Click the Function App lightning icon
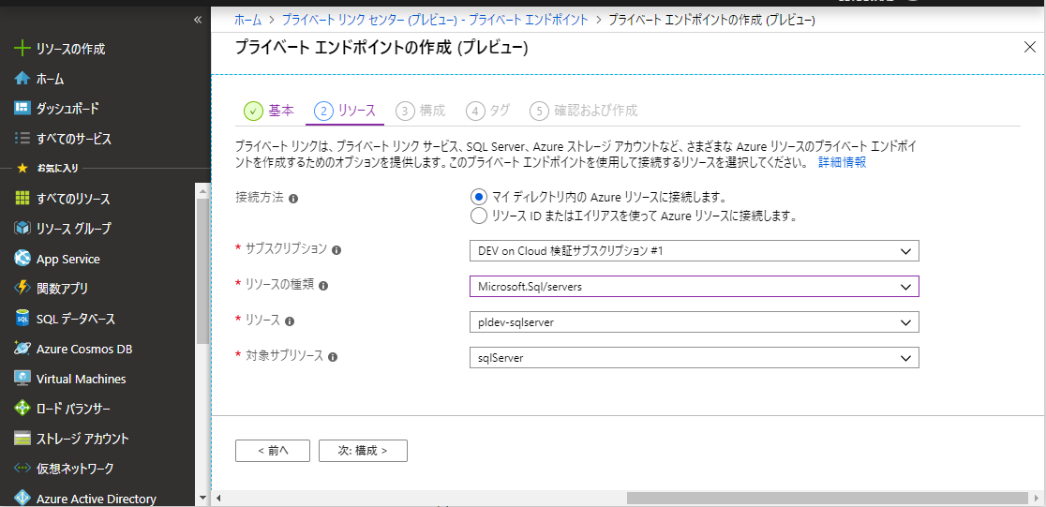The width and height of the screenshot is (1046, 507). pos(22,289)
